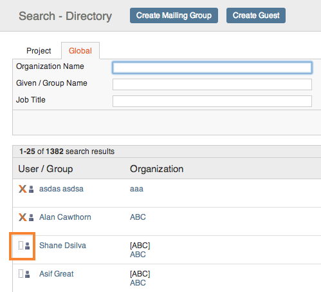321x292 pixels.
Task: Click the dotted placeholder icon beside Asif Great
Action: [x=21, y=274]
